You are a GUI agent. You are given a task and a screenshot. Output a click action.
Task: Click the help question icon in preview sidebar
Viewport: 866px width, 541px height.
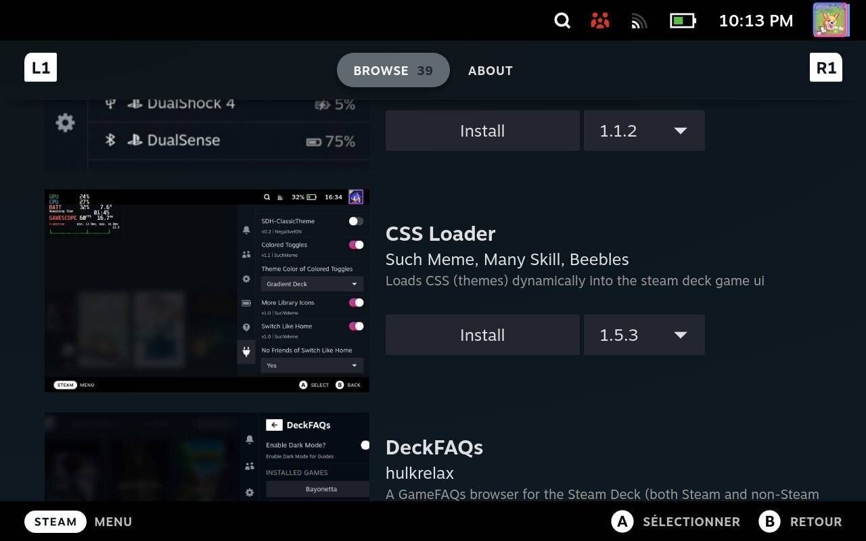point(246,327)
